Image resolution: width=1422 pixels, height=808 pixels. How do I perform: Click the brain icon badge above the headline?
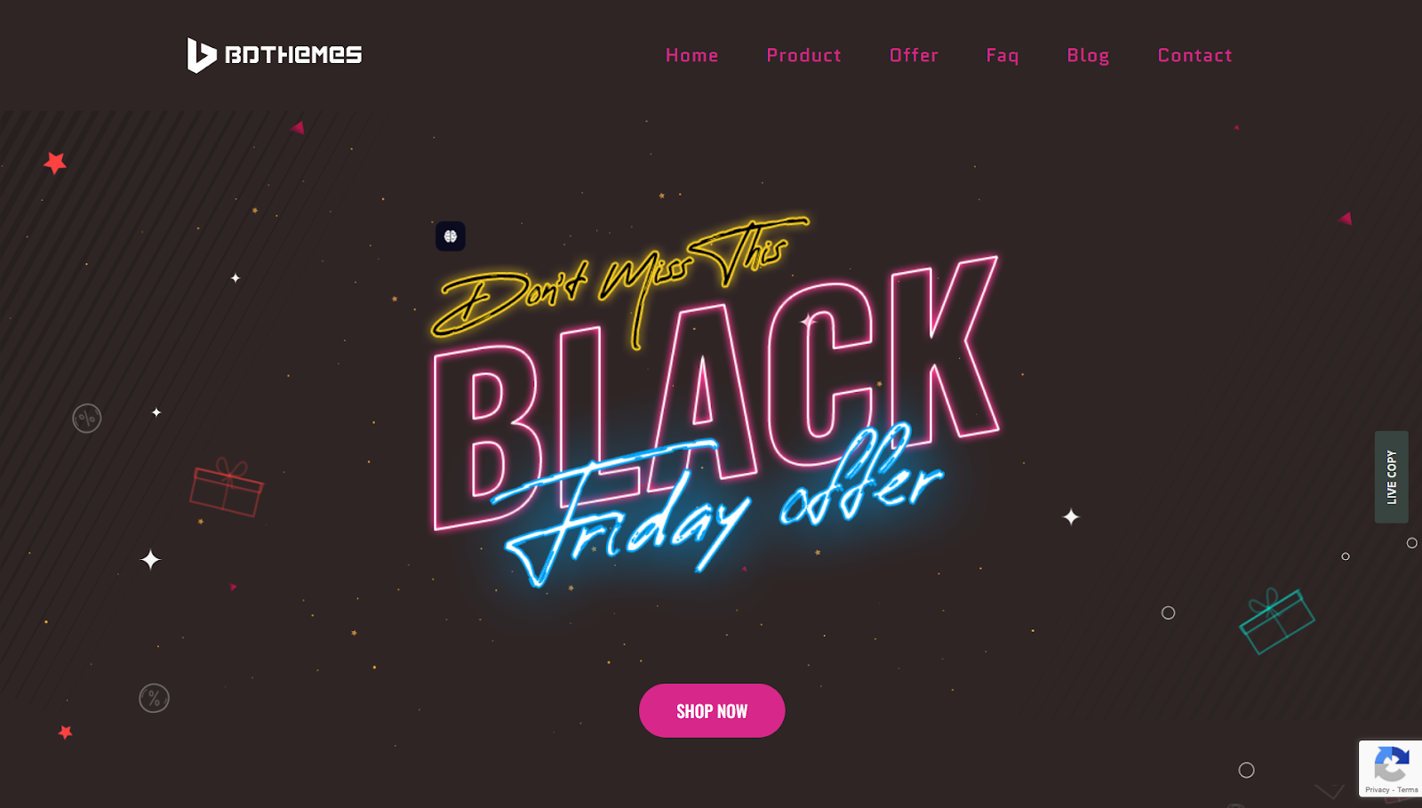pyautogui.click(x=451, y=236)
